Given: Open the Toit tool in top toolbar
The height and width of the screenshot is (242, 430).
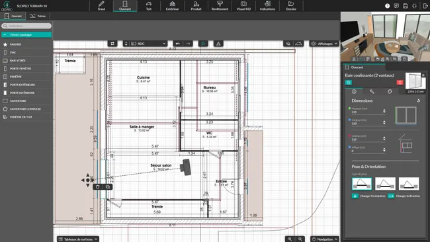Looking at the screenshot, I should (149, 6).
